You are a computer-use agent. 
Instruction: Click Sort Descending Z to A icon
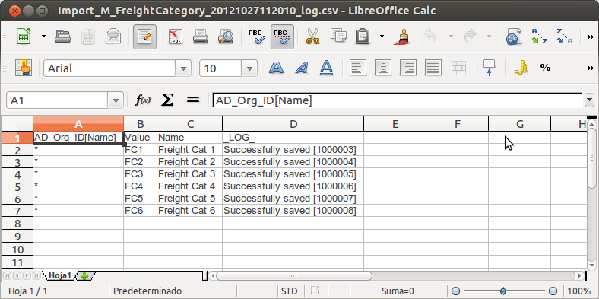564,37
